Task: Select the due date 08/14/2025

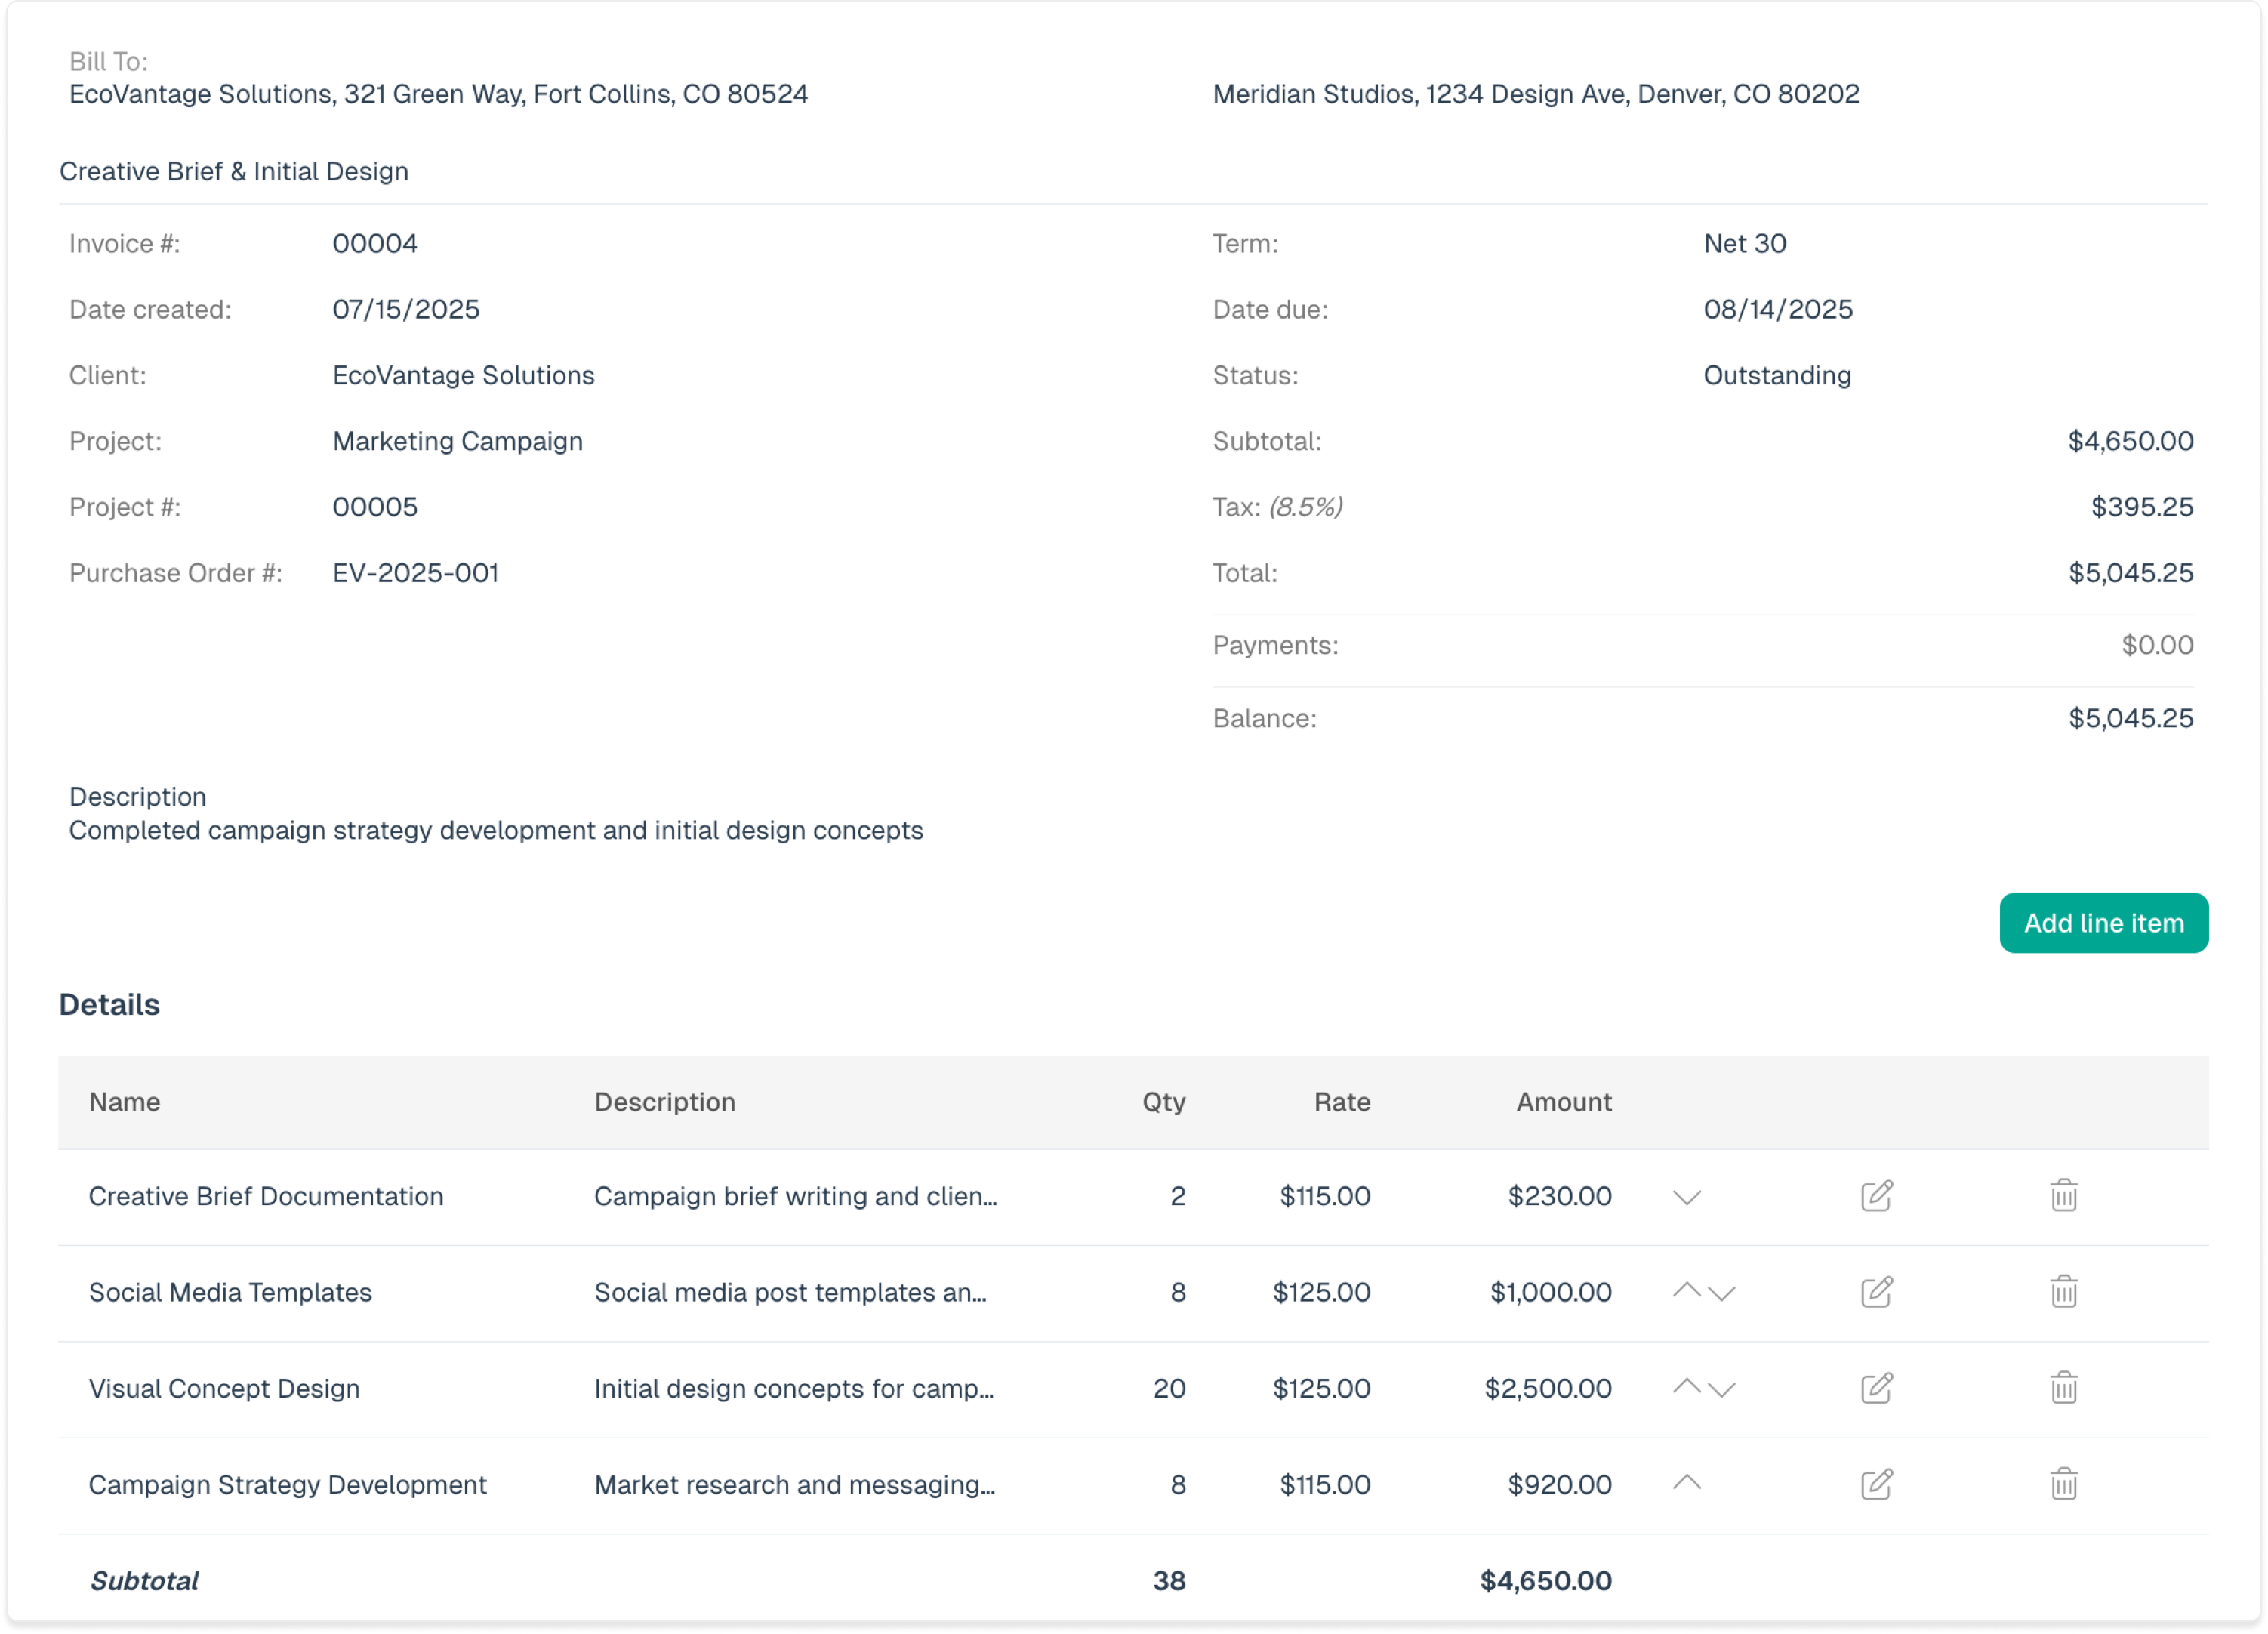Action: [1778, 309]
